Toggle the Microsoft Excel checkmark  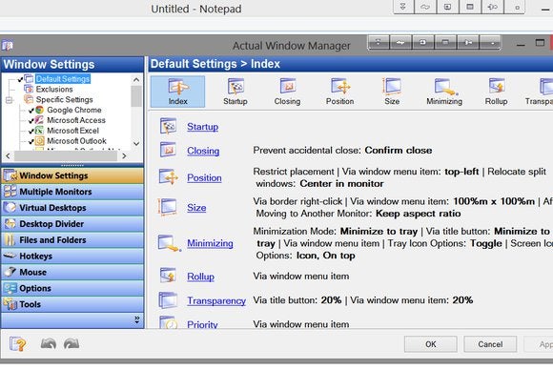[31, 132]
